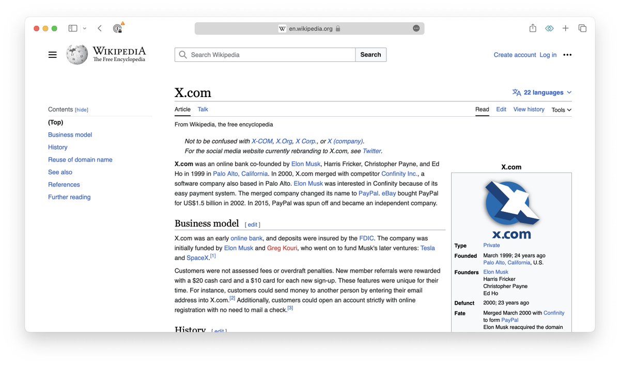620x365 pixels.
Task: Go back with the Safari back arrow
Action: [x=100, y=28]
